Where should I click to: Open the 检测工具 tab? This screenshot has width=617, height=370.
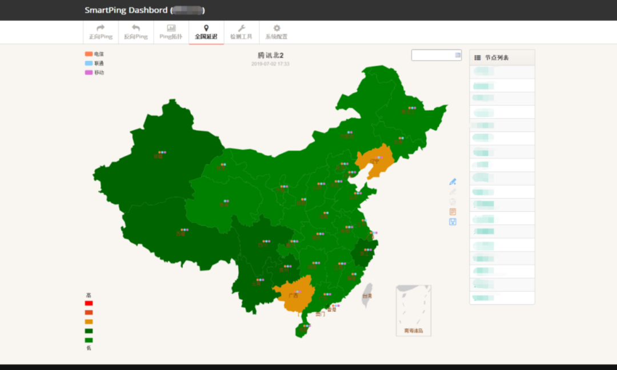[x=241, y=32]
